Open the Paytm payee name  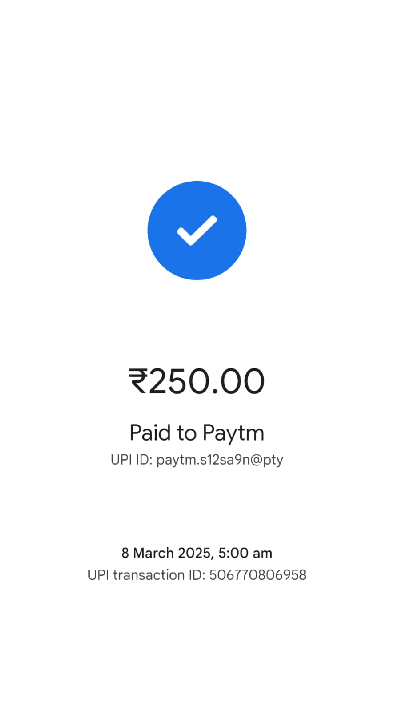pyautogui.click(x=233, y=433)
